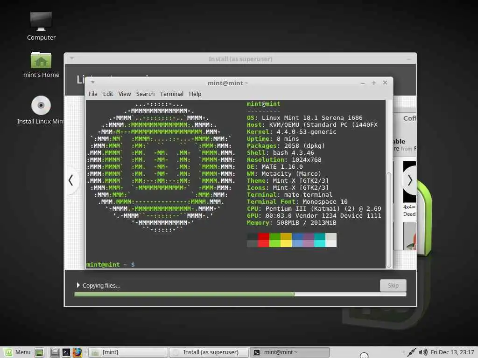Click the Terminal Font: Monospace 10 line

tap(297, 202)
